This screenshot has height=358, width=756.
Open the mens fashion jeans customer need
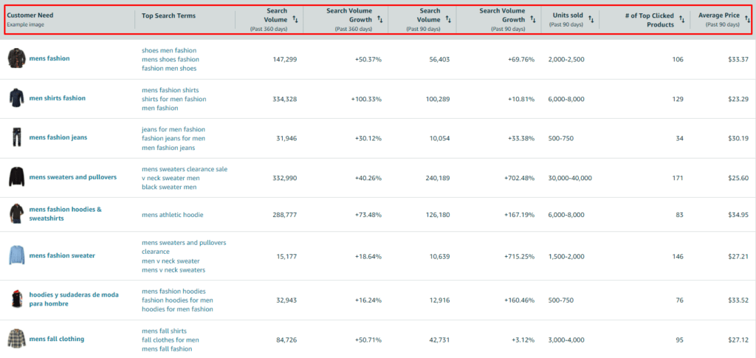pos(58,138)
